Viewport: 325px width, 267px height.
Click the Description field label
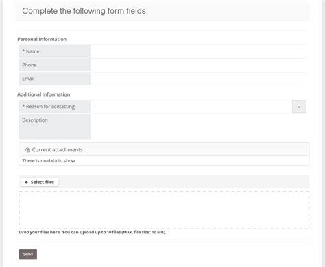coord(35,120)
